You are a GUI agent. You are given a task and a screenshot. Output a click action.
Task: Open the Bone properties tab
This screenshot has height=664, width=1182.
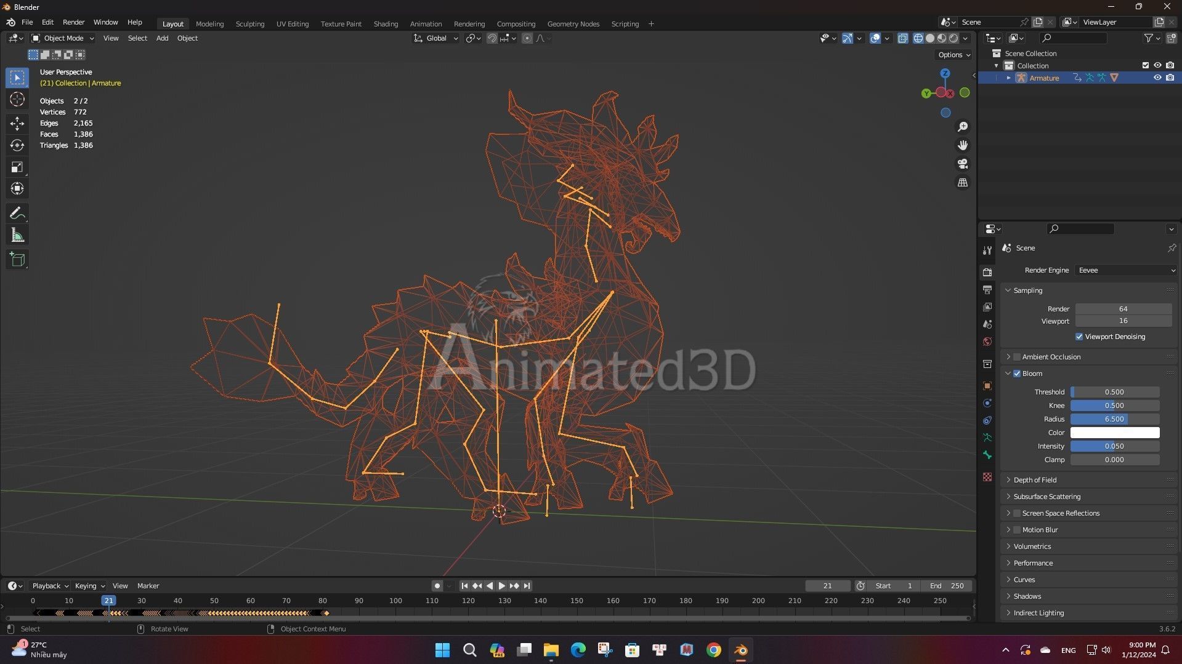pos(987,455)
